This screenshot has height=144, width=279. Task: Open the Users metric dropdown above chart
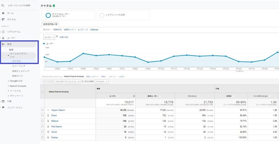click(x=49, y=37)
